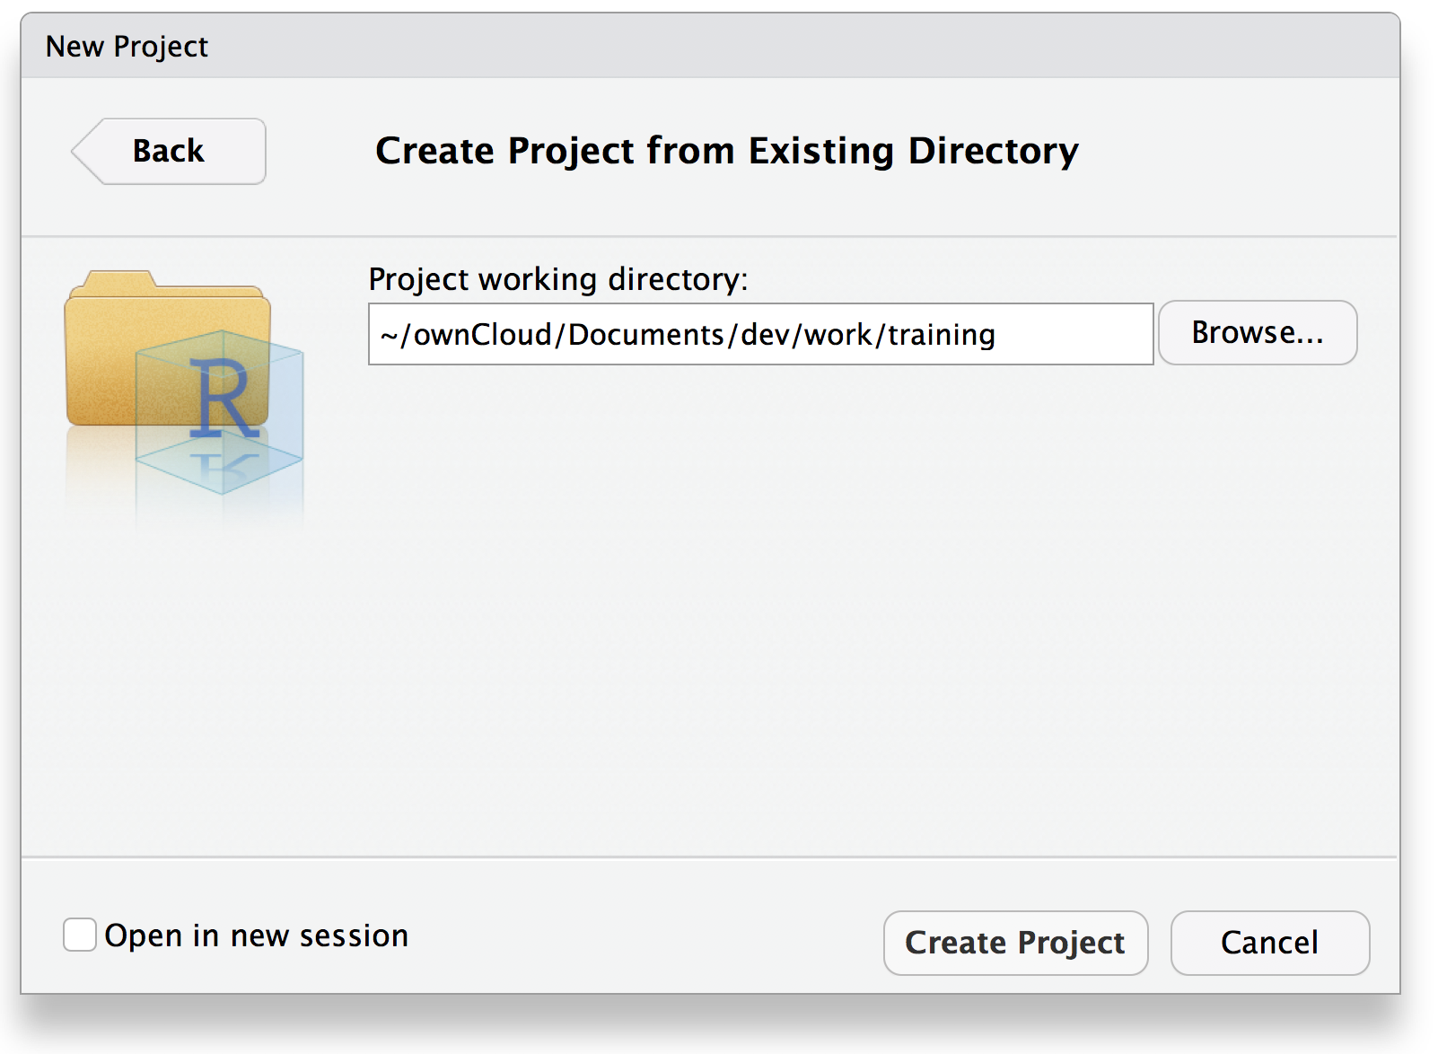
Task: Click the 'Documents' segment in directory path
Action: pyautogui.click(x=646, y=335)
